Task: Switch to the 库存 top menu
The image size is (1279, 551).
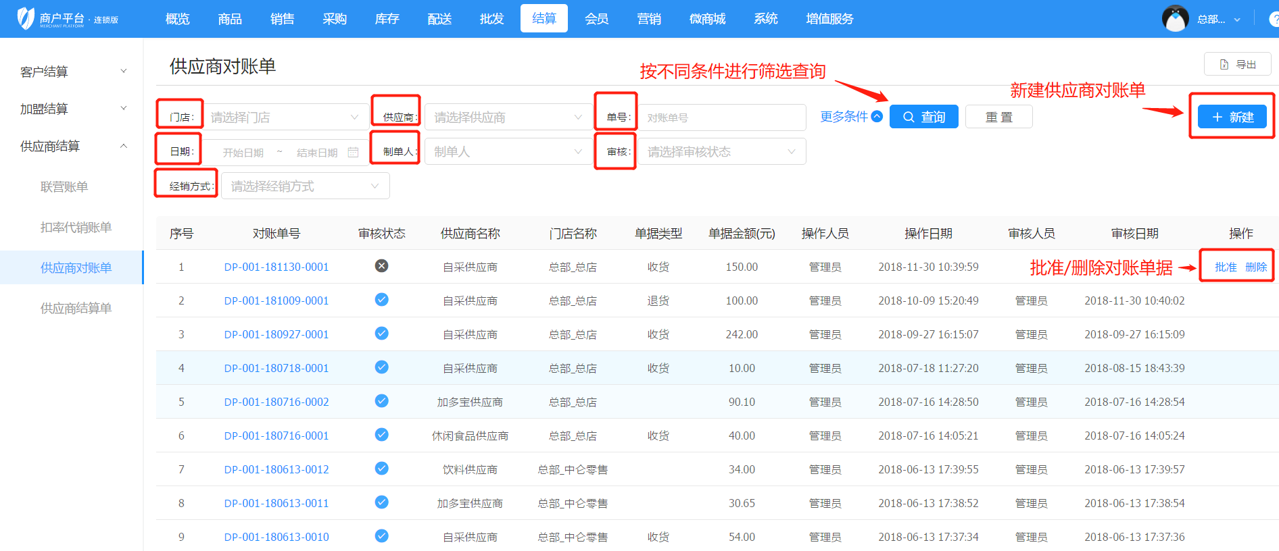Action: coord(387,19)
